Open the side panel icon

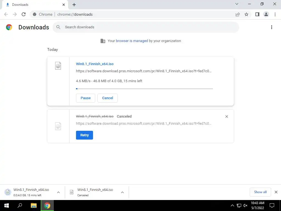(257, 14)
